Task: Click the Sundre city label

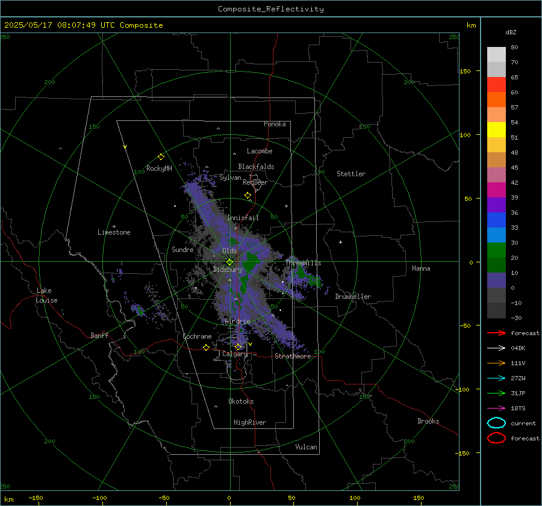Action: [182, 249]
